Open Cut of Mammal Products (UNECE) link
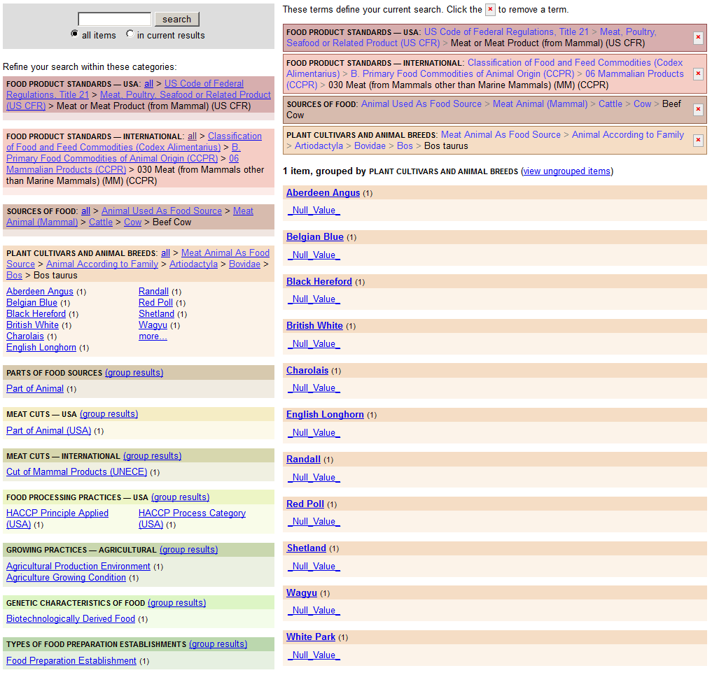The width and height of the screenshot is (712, 675). (77, 471)
